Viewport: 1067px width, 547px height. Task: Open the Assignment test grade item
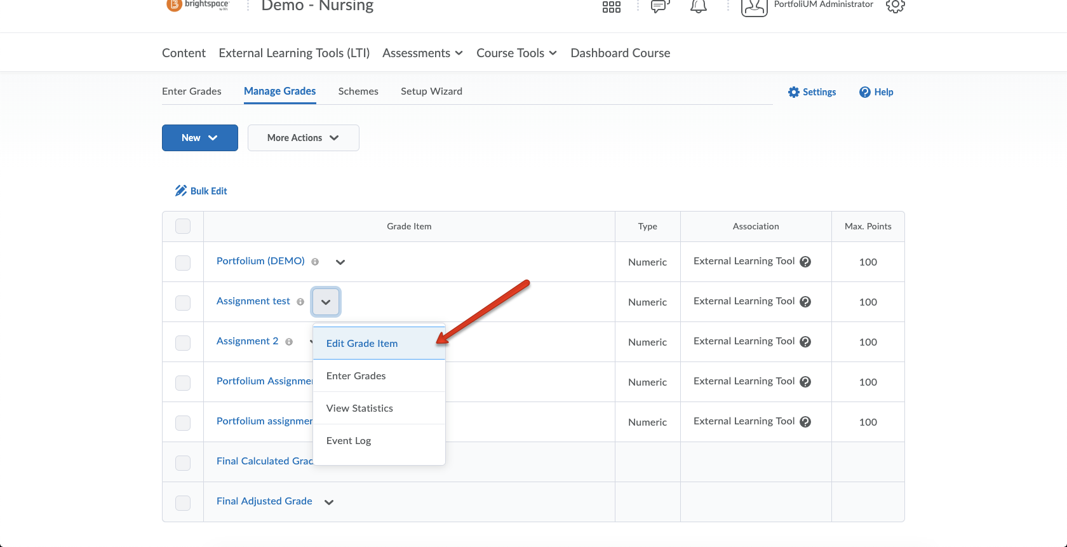click(253, 301)
